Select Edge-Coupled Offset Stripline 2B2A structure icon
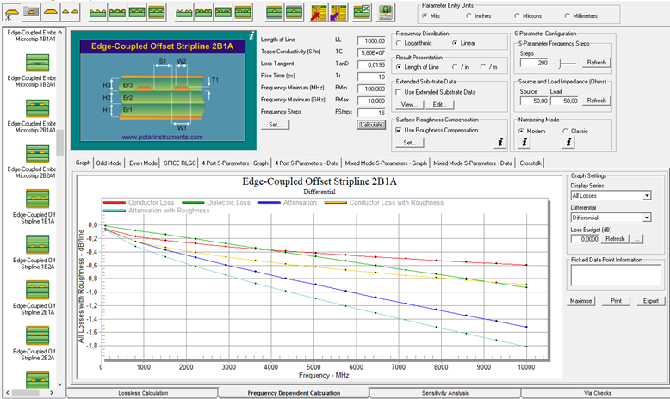 click(x=38, y=336)
